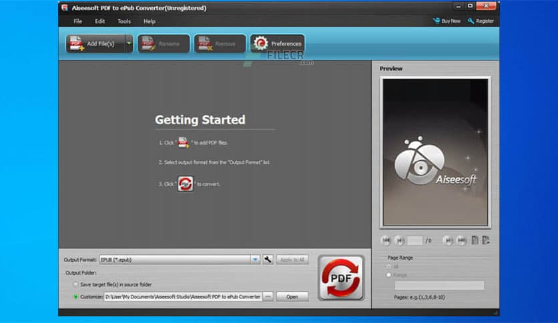
Task: Click the Register link
Action: (481, 21)
